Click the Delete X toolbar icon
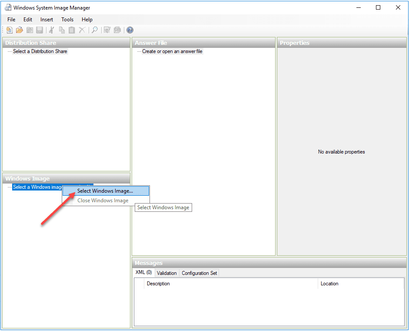The width and height of the screenshot is (409, 331). [x=82, y=30]
